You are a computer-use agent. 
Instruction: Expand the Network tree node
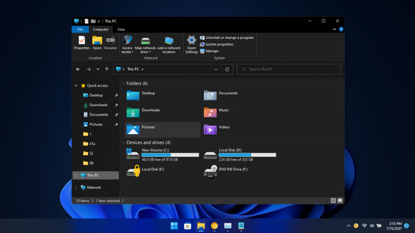[76, 187]
